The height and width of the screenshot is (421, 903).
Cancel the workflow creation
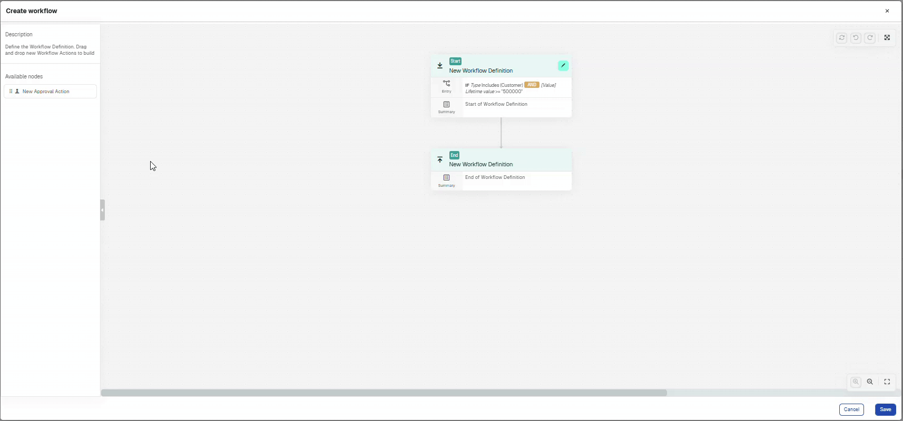[x=851, y=409]
